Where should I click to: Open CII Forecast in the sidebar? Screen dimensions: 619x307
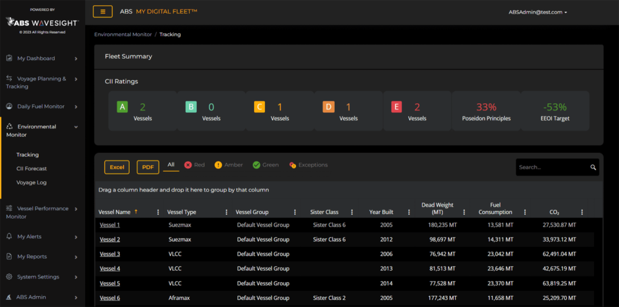(x=32, y=168)
